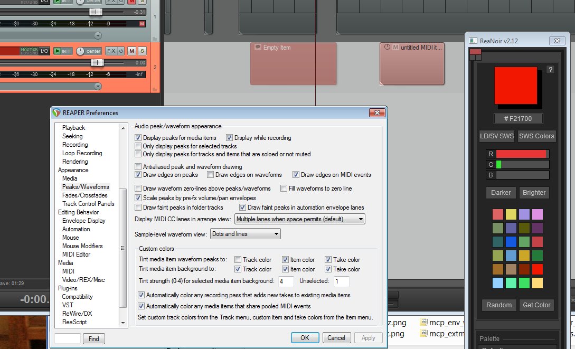The width and height of the screenshot is (575, 349).
Task: Open the ReaNoir help question mark
Action: pos(550,70)
